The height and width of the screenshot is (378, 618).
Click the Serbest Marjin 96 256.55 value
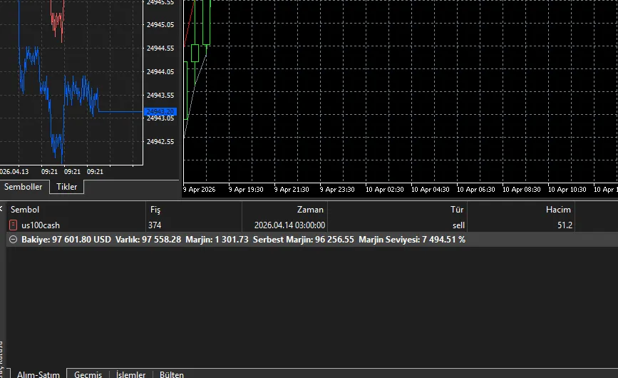click(x=304, y=239)
